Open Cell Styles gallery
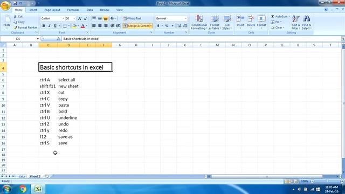 (x=227, y=22)
